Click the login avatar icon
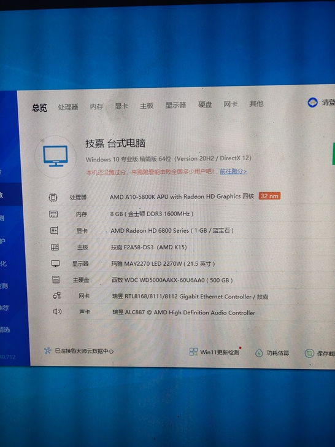The width and height of the screenshot is (335, 447). tap(312, 103)
